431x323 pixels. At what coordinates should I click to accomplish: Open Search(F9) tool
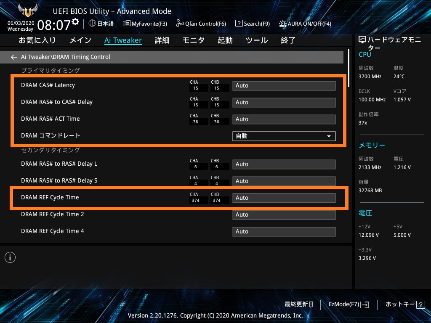pos(253,24)
